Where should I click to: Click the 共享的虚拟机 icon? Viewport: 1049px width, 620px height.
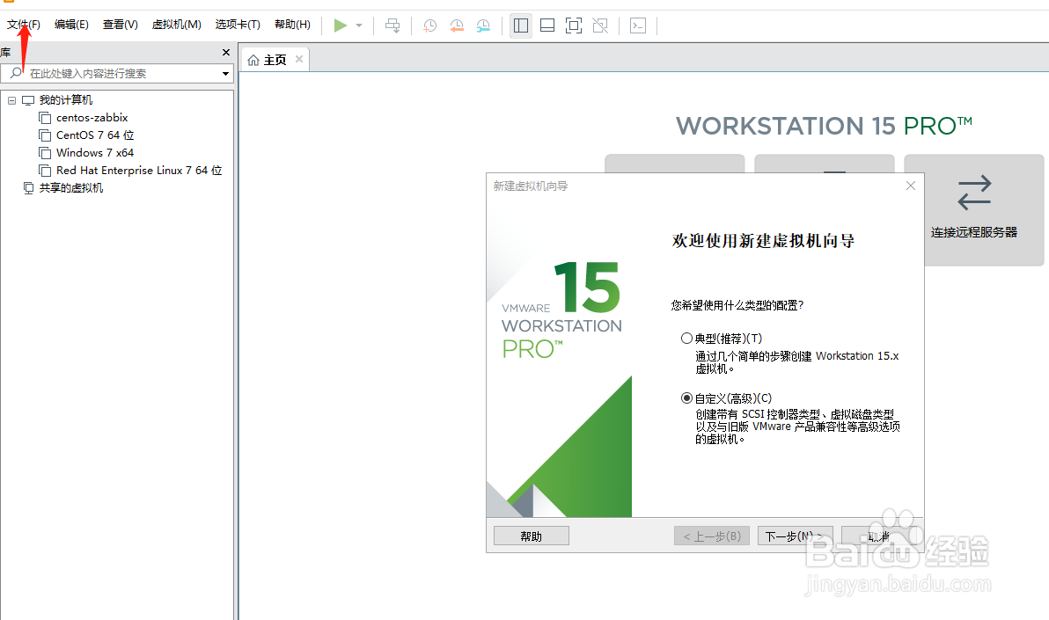(28, 188)
